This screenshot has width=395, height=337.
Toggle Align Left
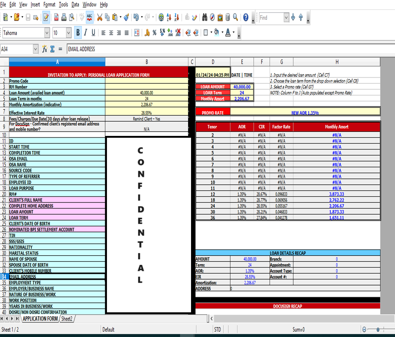103,33
